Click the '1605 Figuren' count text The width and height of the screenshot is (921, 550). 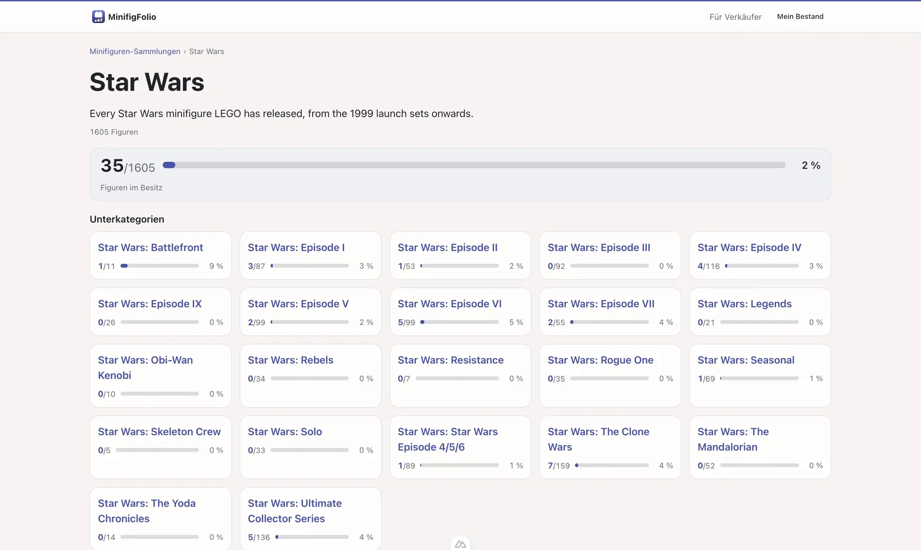click(114, 132)
